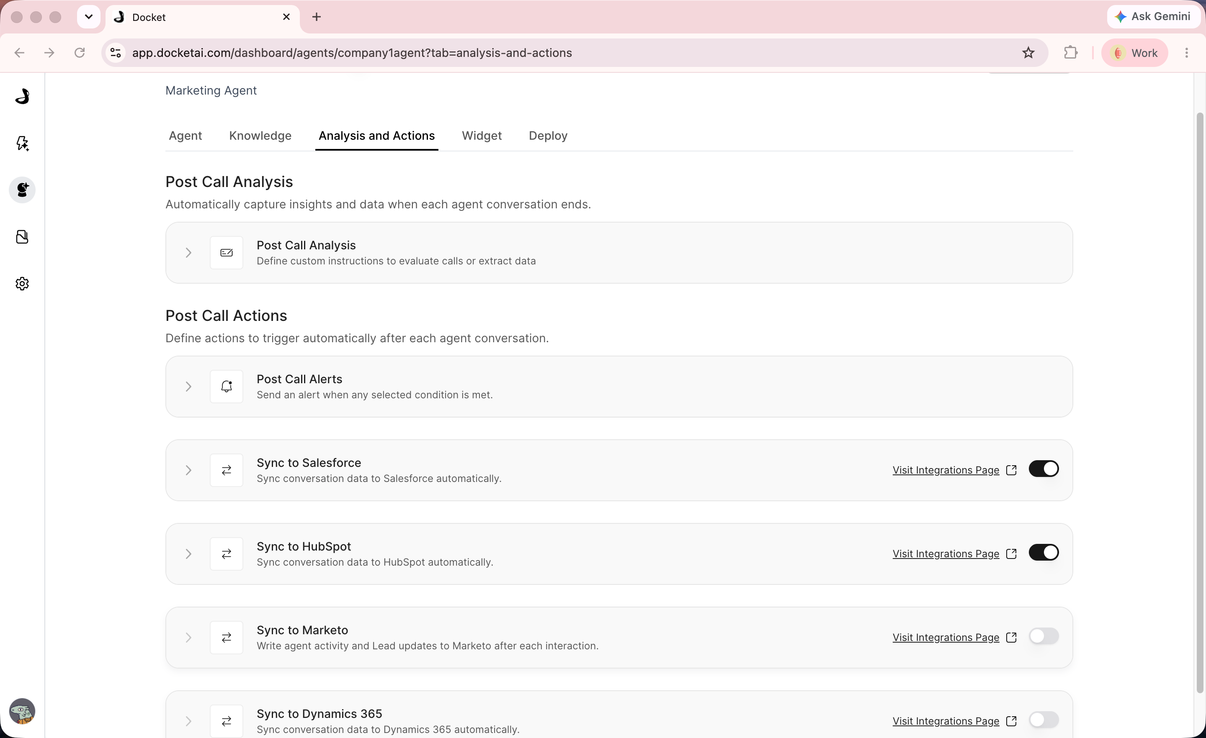Viewport: 1206px width, 738px height.
Task: Open the settings gear in sidebar
Action: (x=22, y=284)
